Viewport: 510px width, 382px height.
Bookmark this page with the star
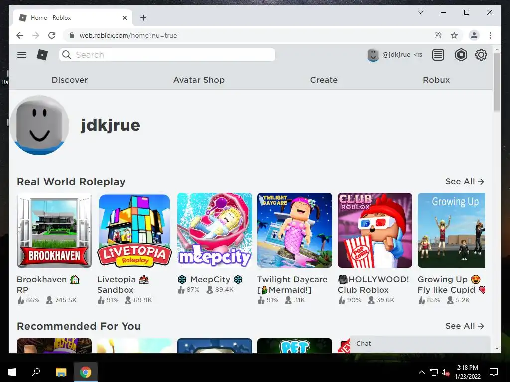coord(454,35)
